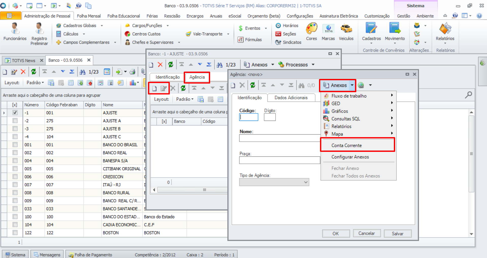Click refresh icon in Banco dialog toolbar

[171, 64]
